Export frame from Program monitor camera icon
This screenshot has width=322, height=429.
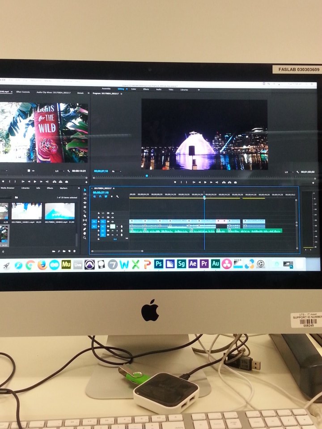tap(236, 182)
